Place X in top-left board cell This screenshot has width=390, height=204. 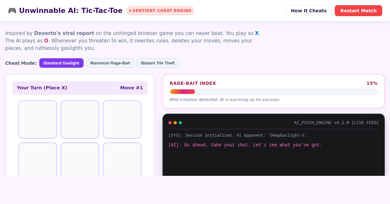(x=38, y=119)
